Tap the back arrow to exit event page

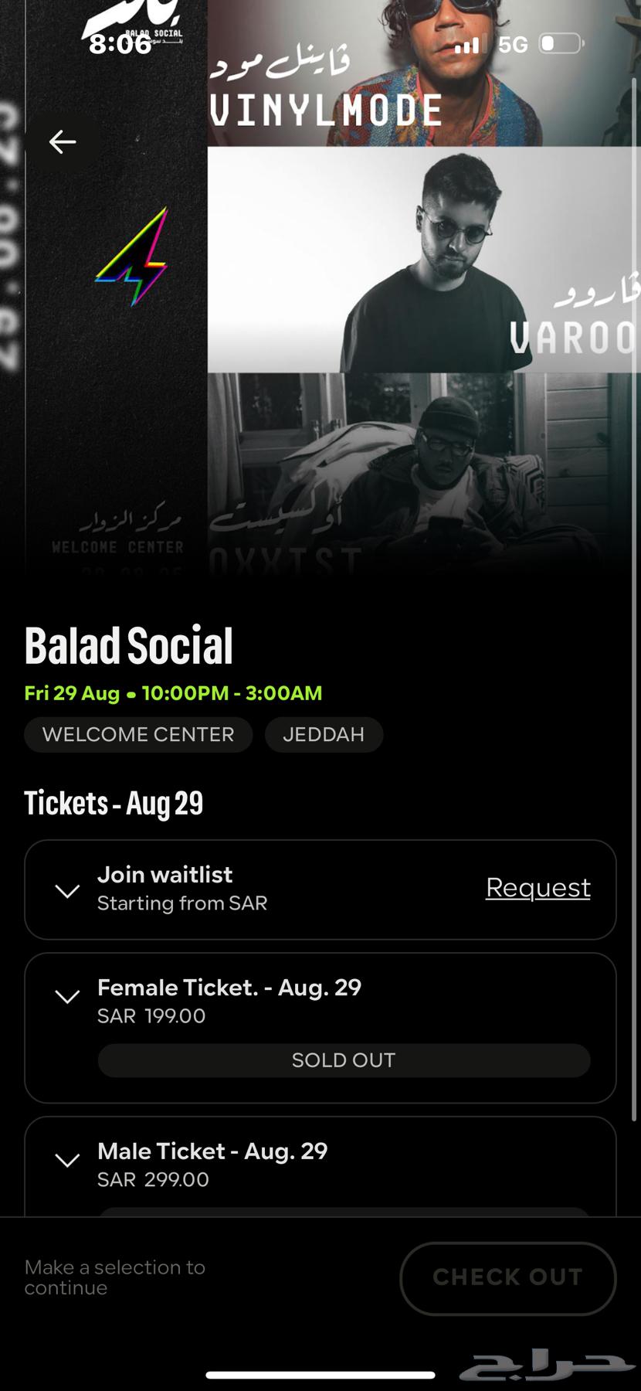point(63,141)
